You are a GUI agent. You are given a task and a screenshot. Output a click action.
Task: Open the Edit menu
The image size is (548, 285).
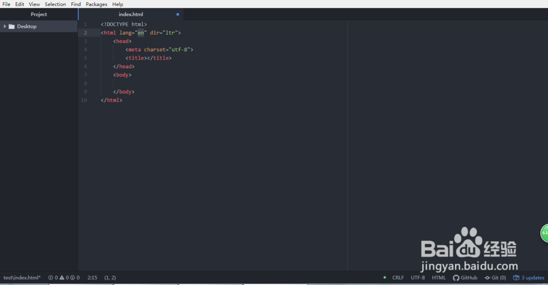click(20, 4)
